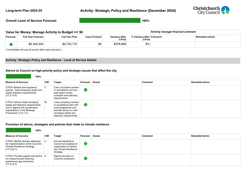Click the 100% bar under Advice to Council heading
The image size is (246, 174).
tap(18, 77)
